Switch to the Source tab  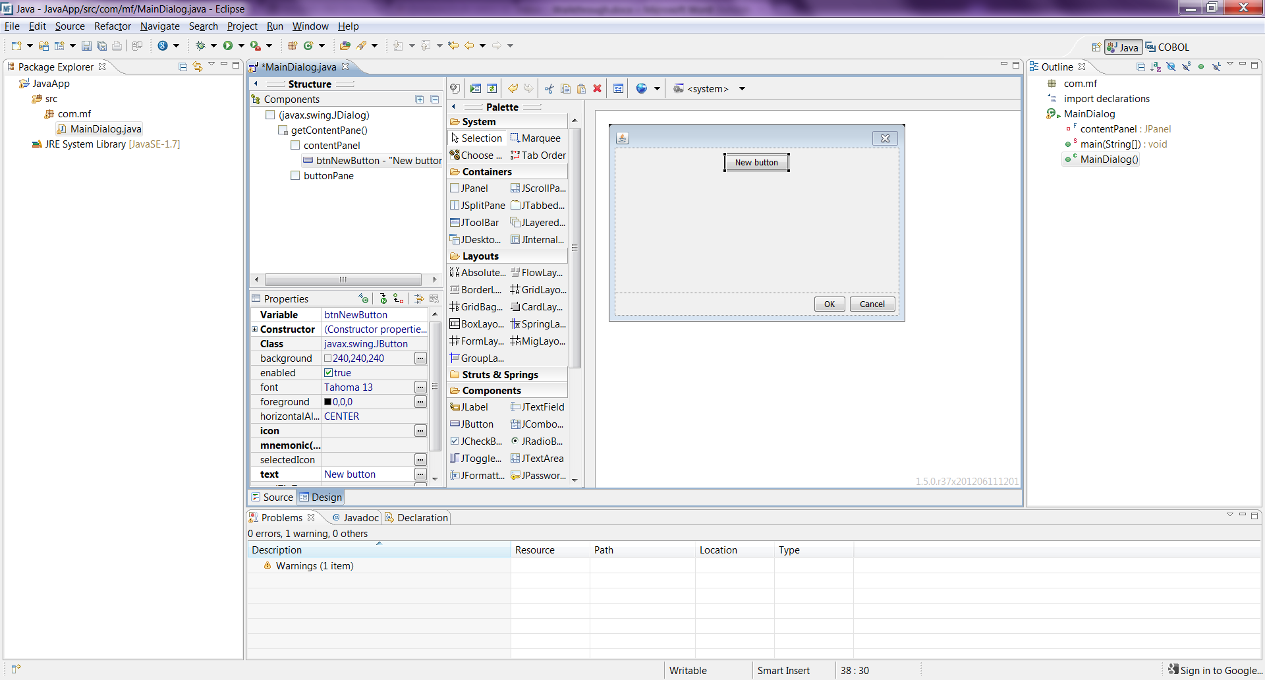(x=273, y=497)
